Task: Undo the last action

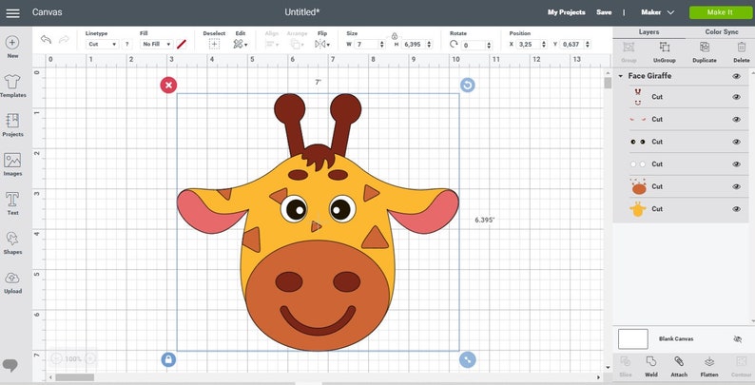Action: [47, 40]
